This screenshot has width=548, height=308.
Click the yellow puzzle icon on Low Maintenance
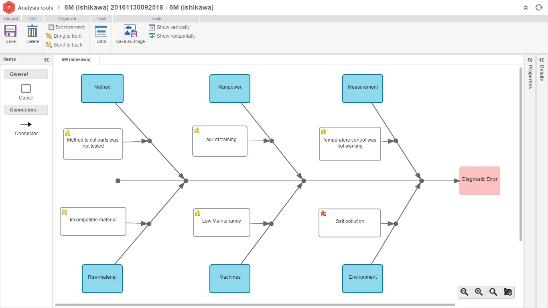click(x=198, y=213)
